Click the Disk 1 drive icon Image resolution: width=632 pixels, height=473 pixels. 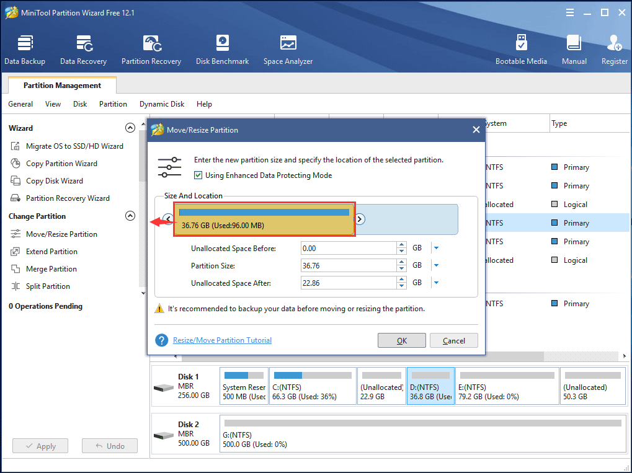point(164,388)
